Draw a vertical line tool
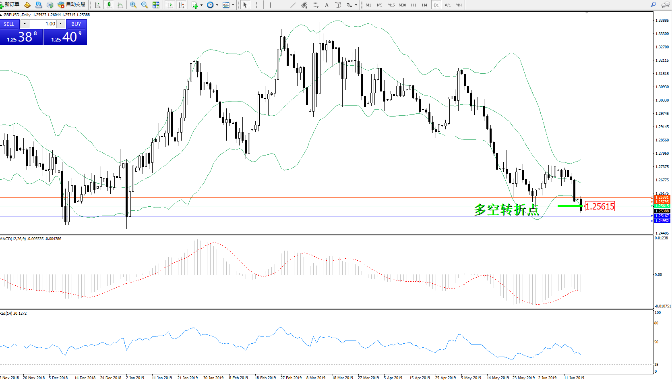672x382 pixels. click(x=270, y=5)
